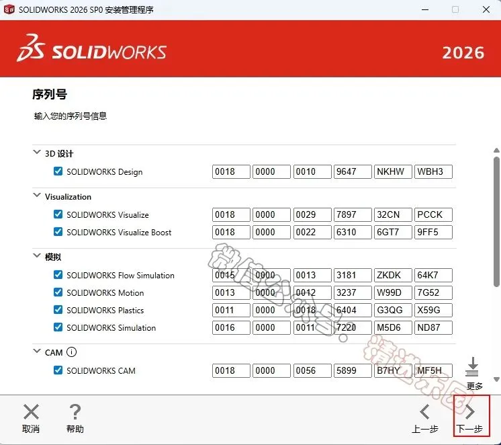This screenshot has width=501, height=445.
Task: Close the installation manager window
Action: click(486, 9)
